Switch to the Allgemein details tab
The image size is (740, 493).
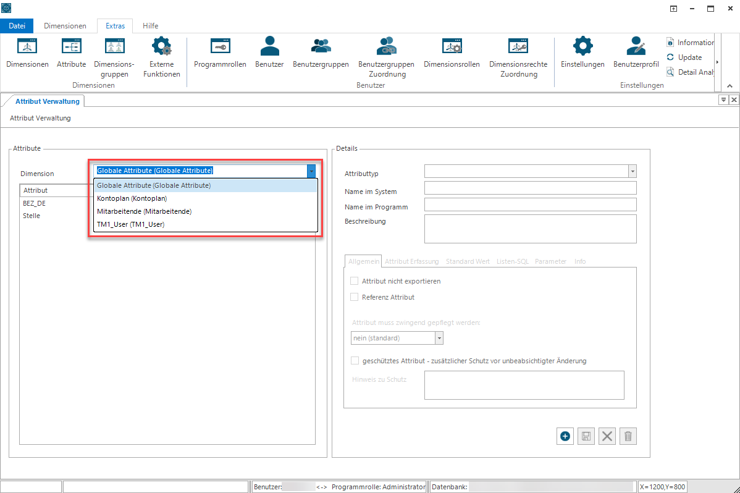(363, 261)
